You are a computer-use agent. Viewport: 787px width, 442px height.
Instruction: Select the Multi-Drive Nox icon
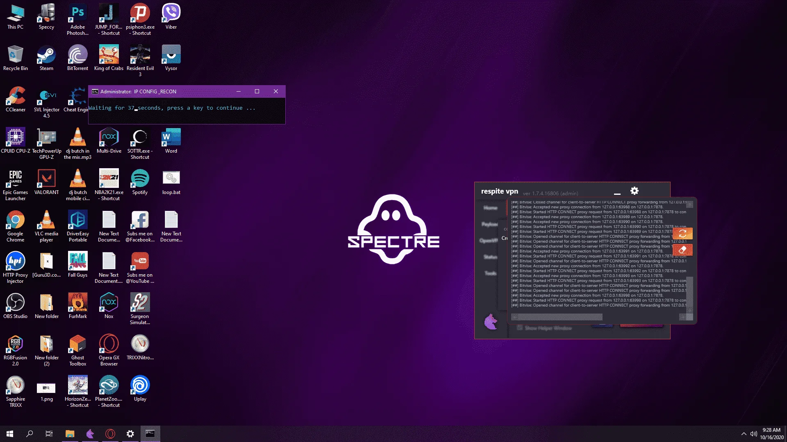pos(109,141)
